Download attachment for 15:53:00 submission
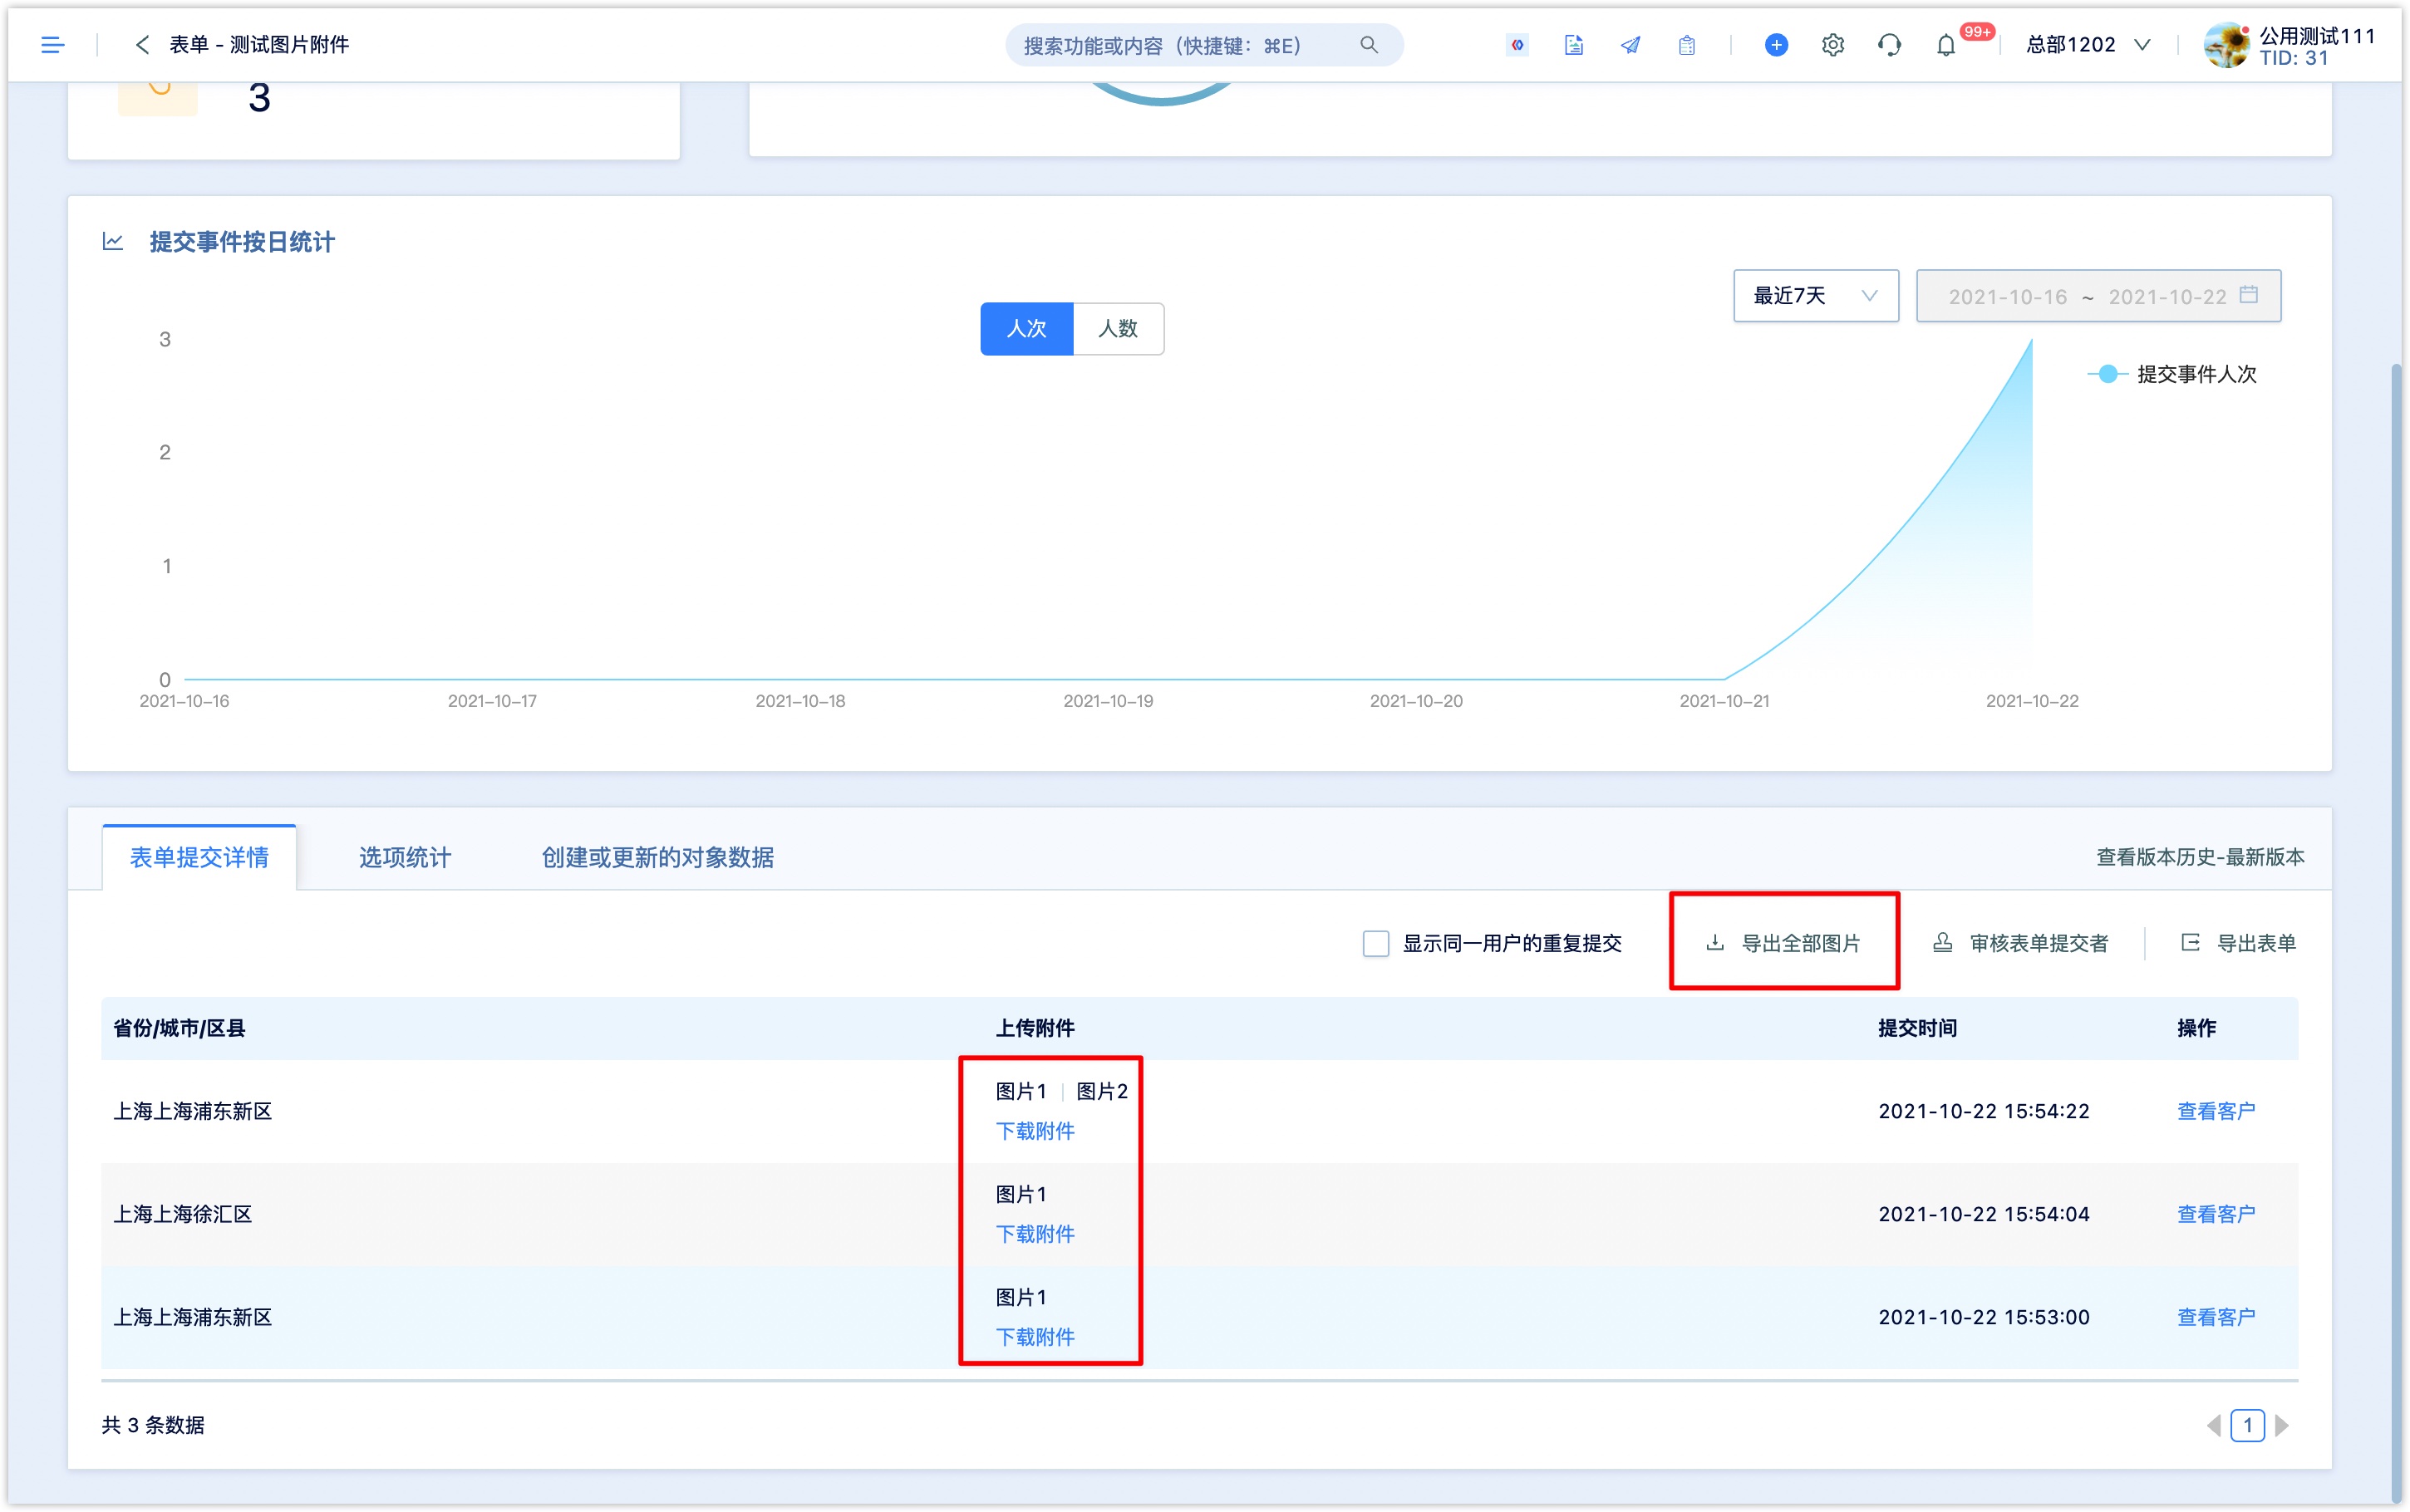Viewport: 2410px width, 1512px height. pyautogui.click(x=1035, y=1337)
